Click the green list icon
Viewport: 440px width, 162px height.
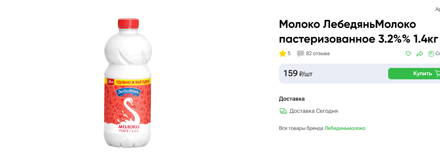coord(431,54)
